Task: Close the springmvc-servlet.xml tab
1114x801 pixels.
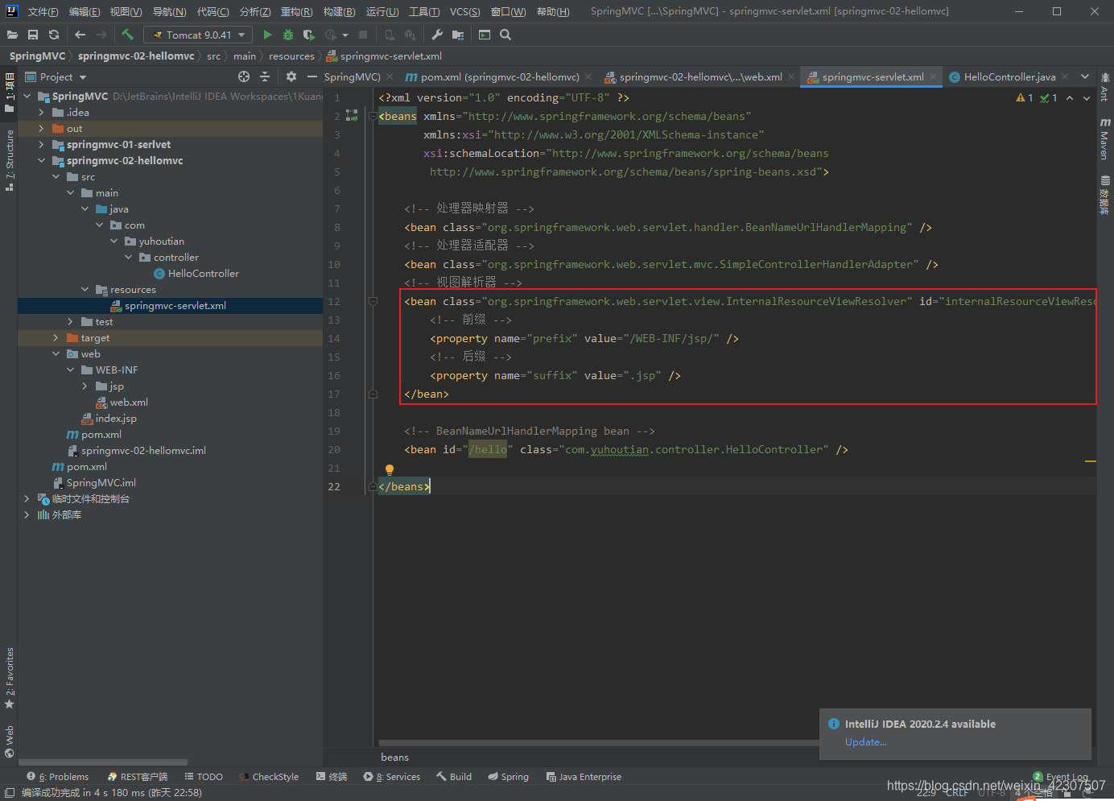Action: 933,76
